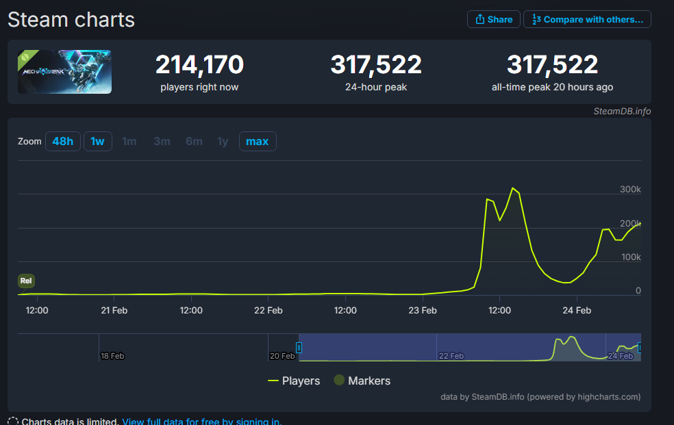
Task: Click the data by SteamDB.info credits text
Action: (x=540, y=397)
